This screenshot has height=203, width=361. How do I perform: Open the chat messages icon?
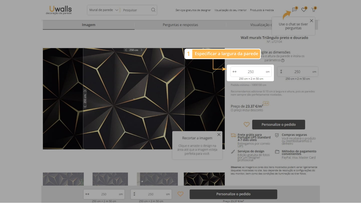point(294,10)
